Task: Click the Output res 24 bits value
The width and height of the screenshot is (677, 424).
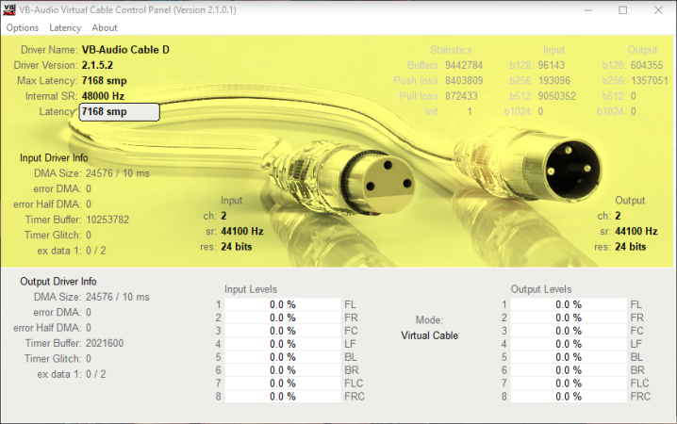Action: 631,246
